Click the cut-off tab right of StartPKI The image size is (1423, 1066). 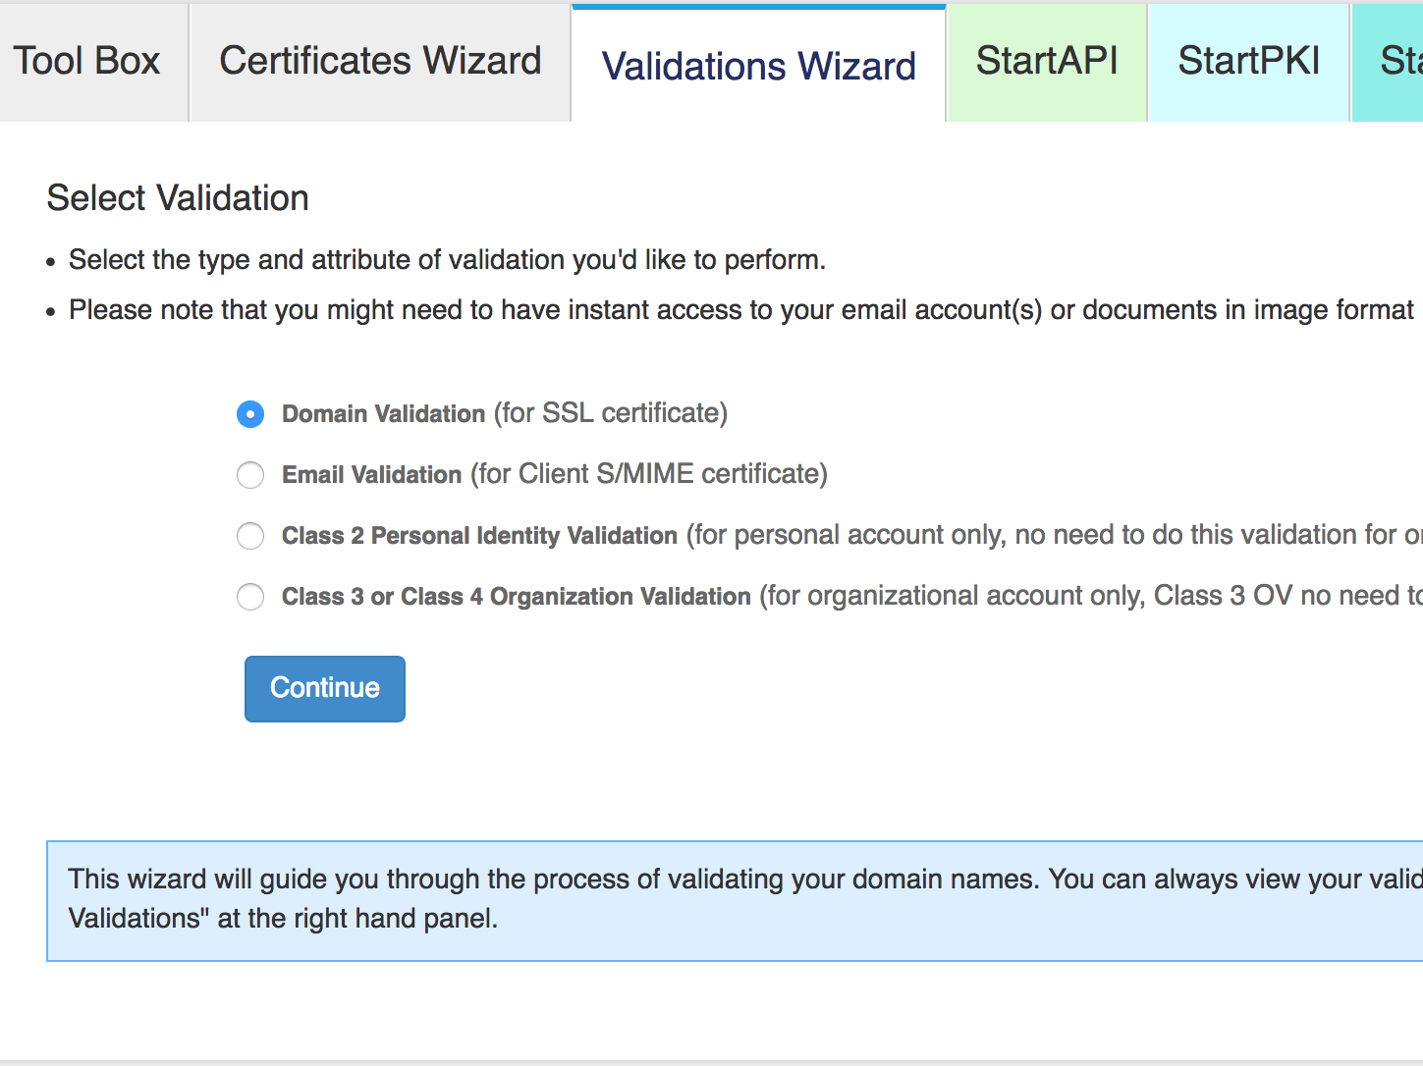pos(1395,62)
